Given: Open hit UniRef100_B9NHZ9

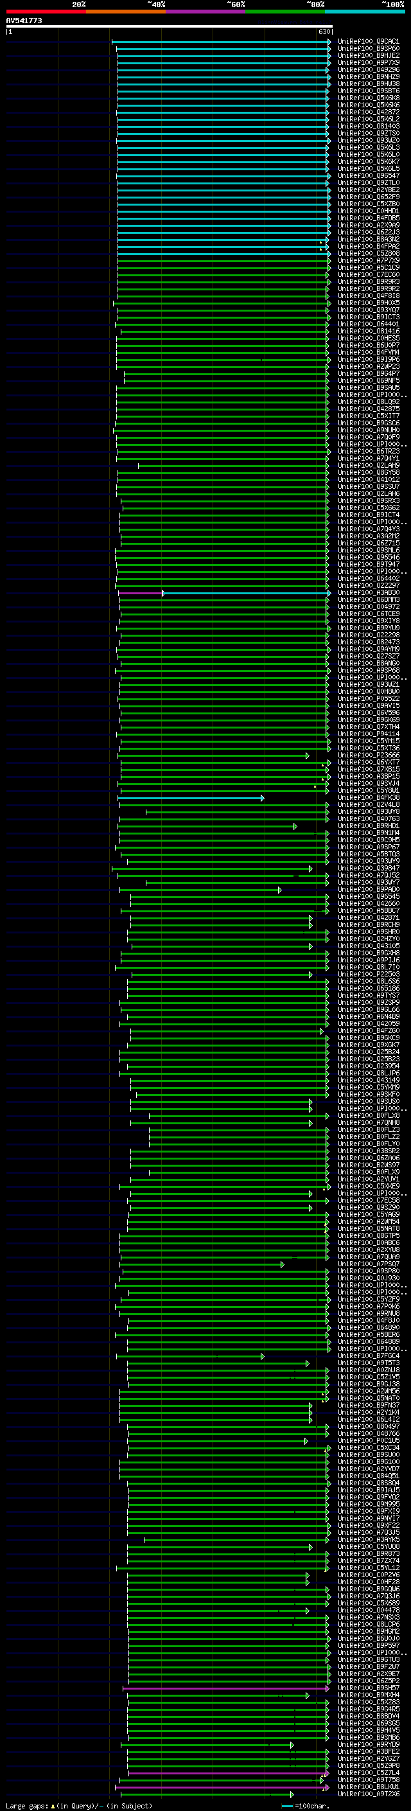Looking at the screenshot, I should tap(368, 76).
